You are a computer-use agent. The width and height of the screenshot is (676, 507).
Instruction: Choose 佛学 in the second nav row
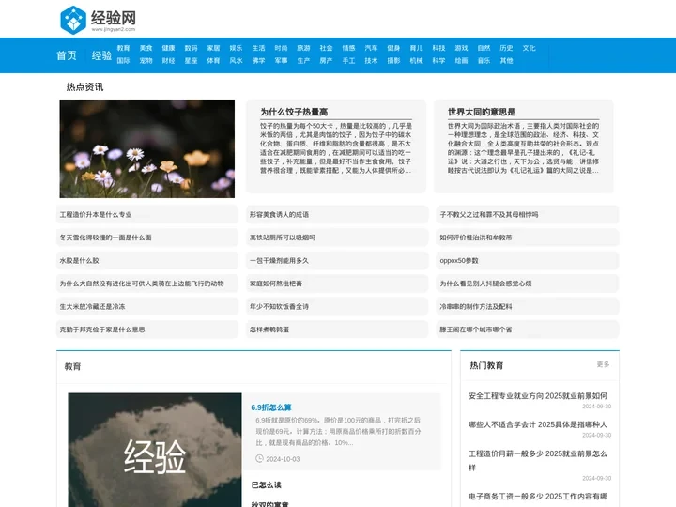(259, 61)
